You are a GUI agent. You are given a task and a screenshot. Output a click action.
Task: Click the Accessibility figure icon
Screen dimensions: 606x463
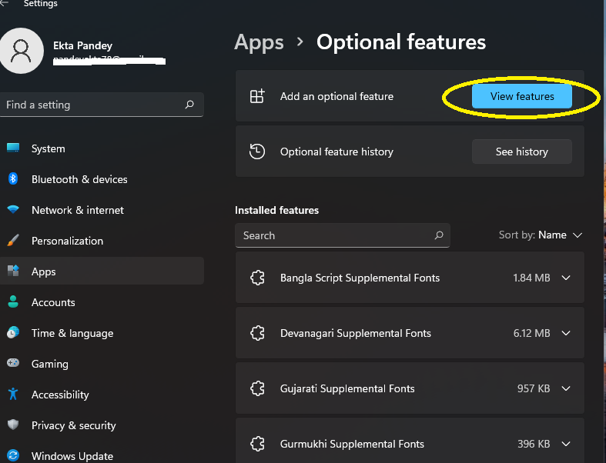click(13, 395)
